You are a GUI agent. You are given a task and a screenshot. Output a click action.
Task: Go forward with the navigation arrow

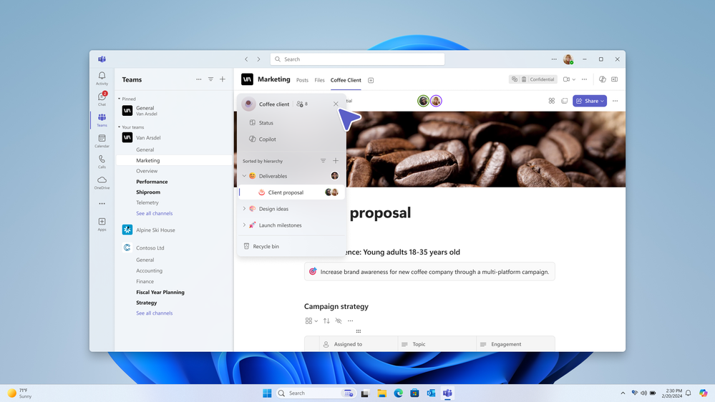coord(258,59)
